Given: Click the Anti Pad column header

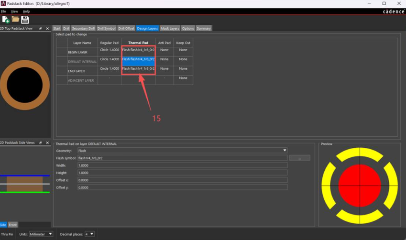Looking at the screenshot, I should (x=165, y=43).
